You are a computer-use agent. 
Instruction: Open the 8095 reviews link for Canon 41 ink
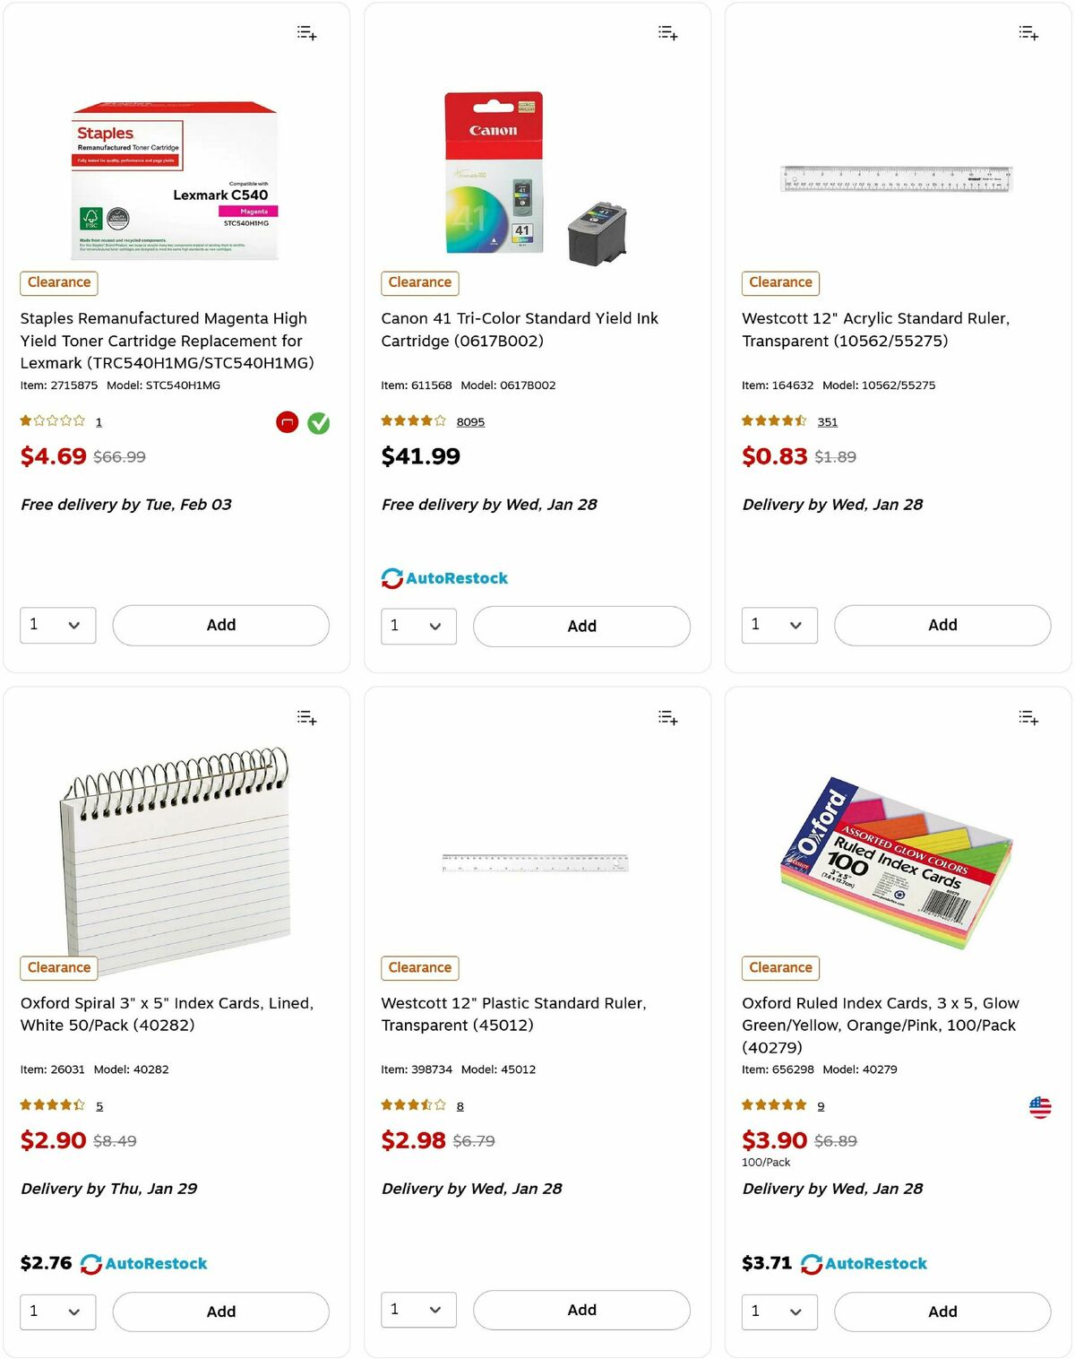pyautogui.click(x=470, y=421)
